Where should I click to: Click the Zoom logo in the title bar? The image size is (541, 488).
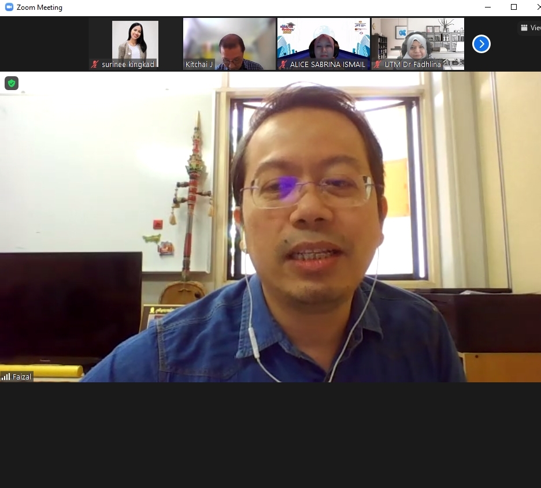9,8
